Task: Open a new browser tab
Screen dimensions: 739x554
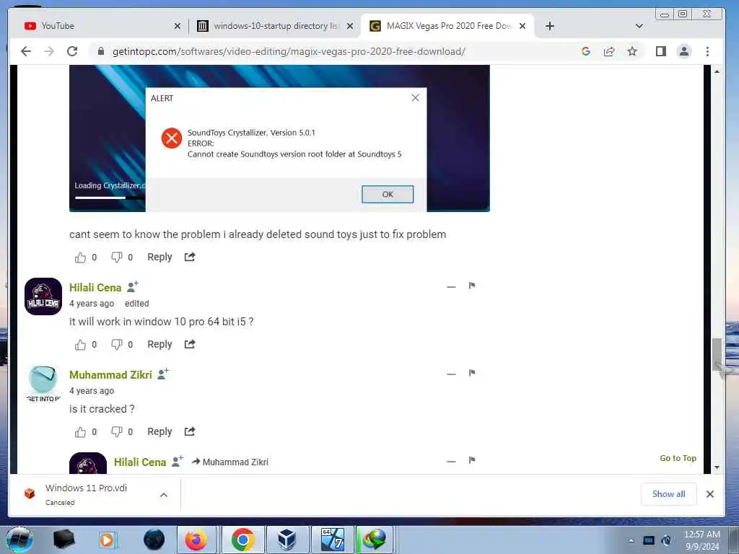Action: pyautogui.click(x=549, y=26)
